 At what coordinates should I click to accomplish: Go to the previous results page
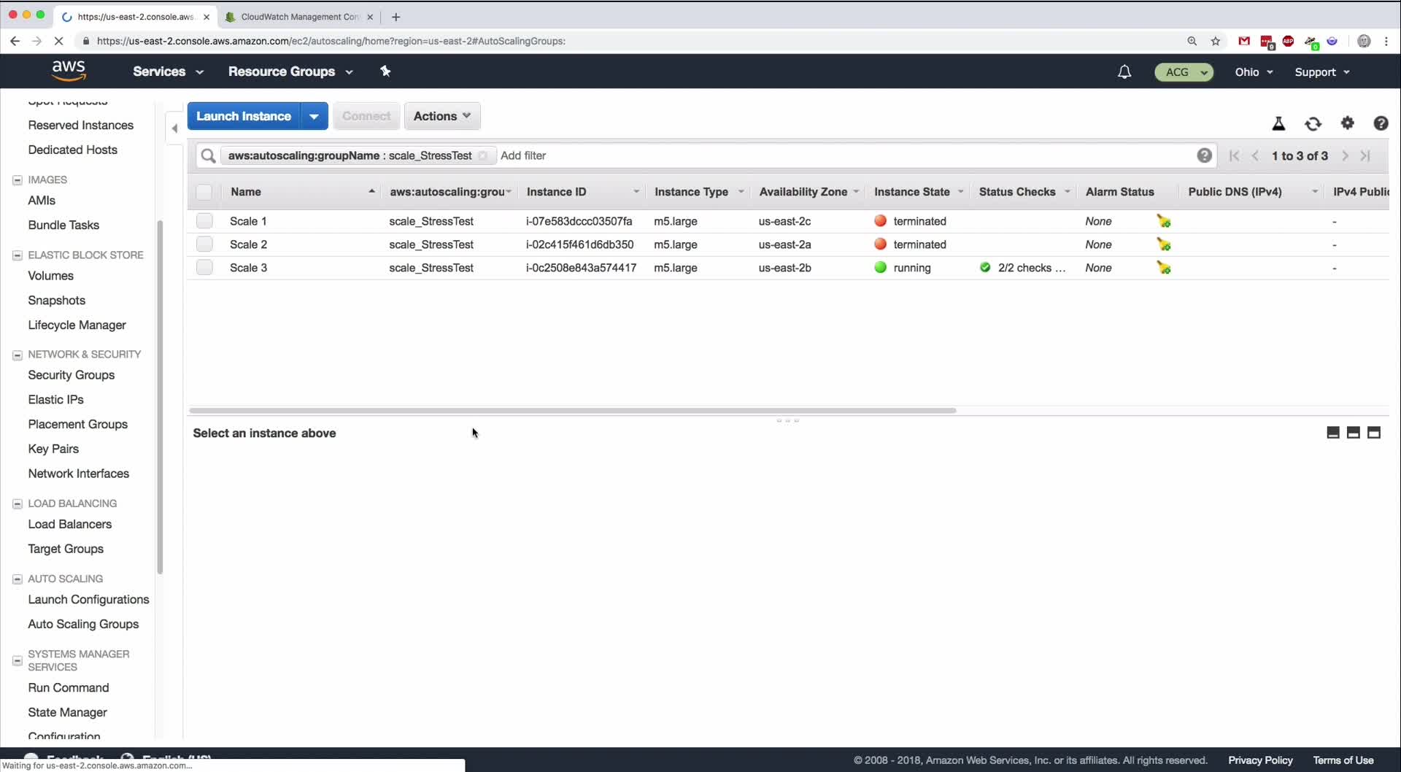[1255, 155]
